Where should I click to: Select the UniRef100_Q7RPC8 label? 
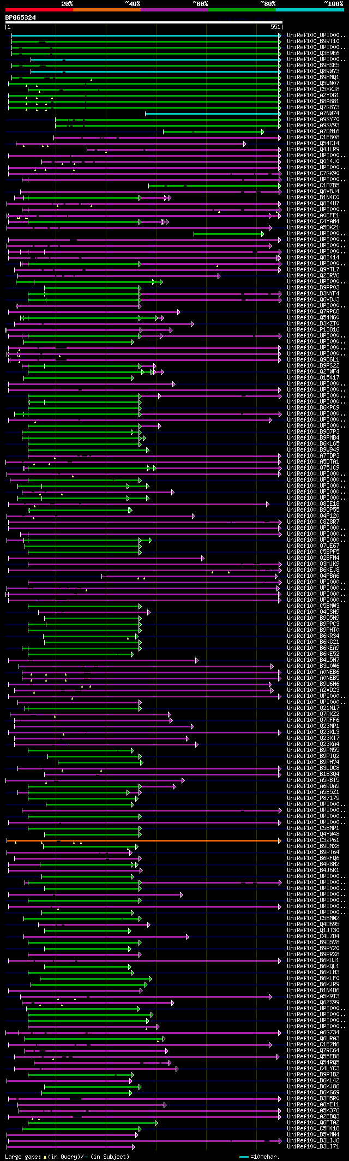tap(313, 311)
